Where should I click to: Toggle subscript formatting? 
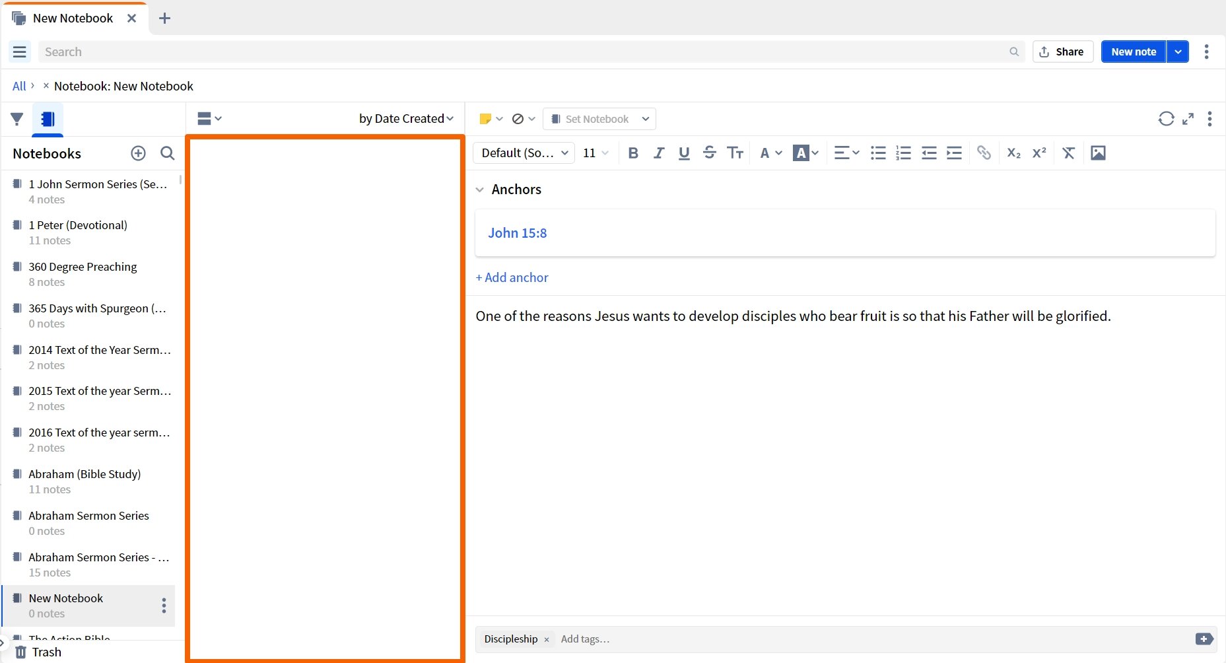pyautogui.click(x=1013, y=153)
